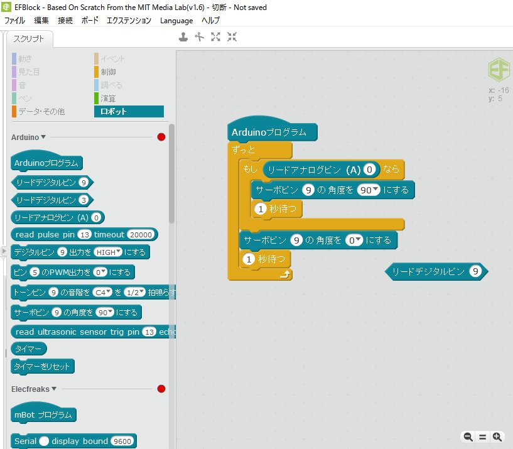The width and height of the screenshot is (513, 449).
Task: Click the shrink sprite tool icon
Action: coord(232,37)
